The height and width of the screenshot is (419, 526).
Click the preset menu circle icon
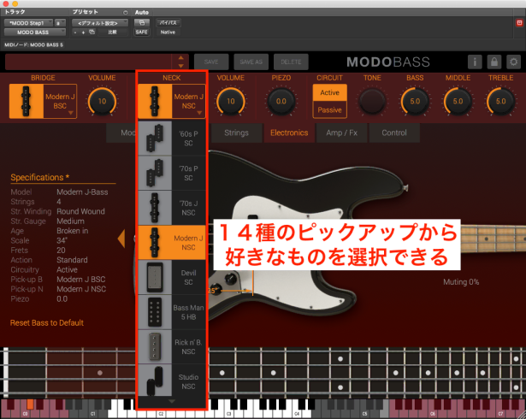click(x=125, y=13)
